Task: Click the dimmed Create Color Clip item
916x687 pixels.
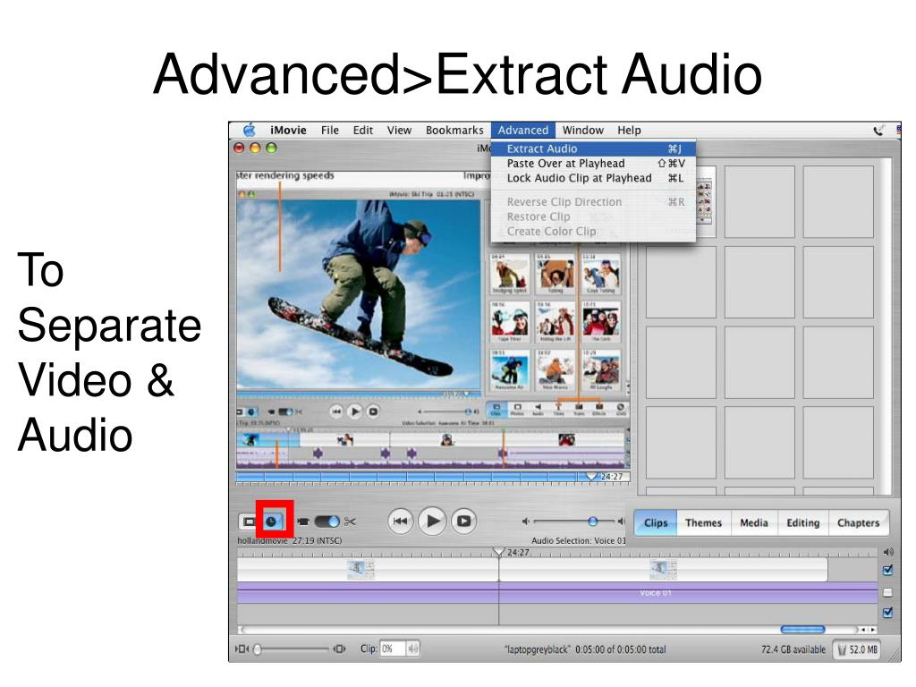Action: point(594,232)
